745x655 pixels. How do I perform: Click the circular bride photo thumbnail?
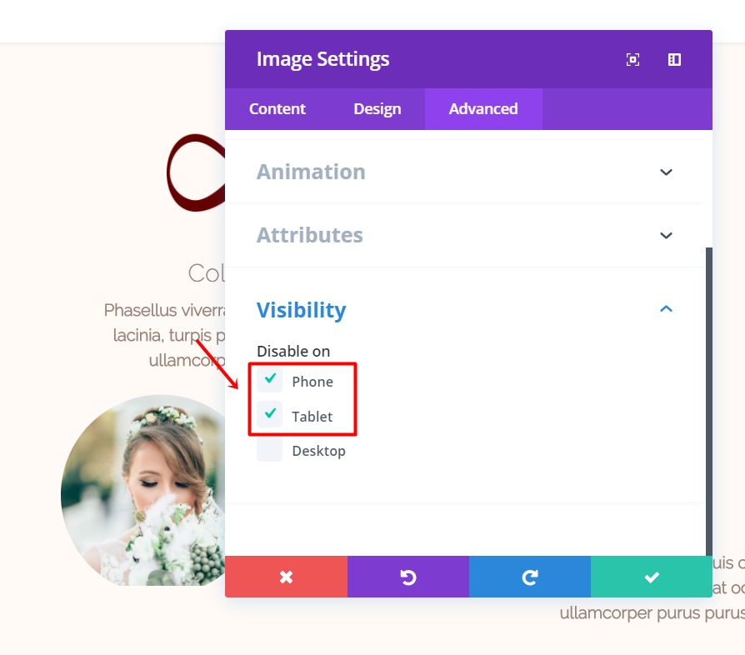pyautogui.click(x=143, y=492)
